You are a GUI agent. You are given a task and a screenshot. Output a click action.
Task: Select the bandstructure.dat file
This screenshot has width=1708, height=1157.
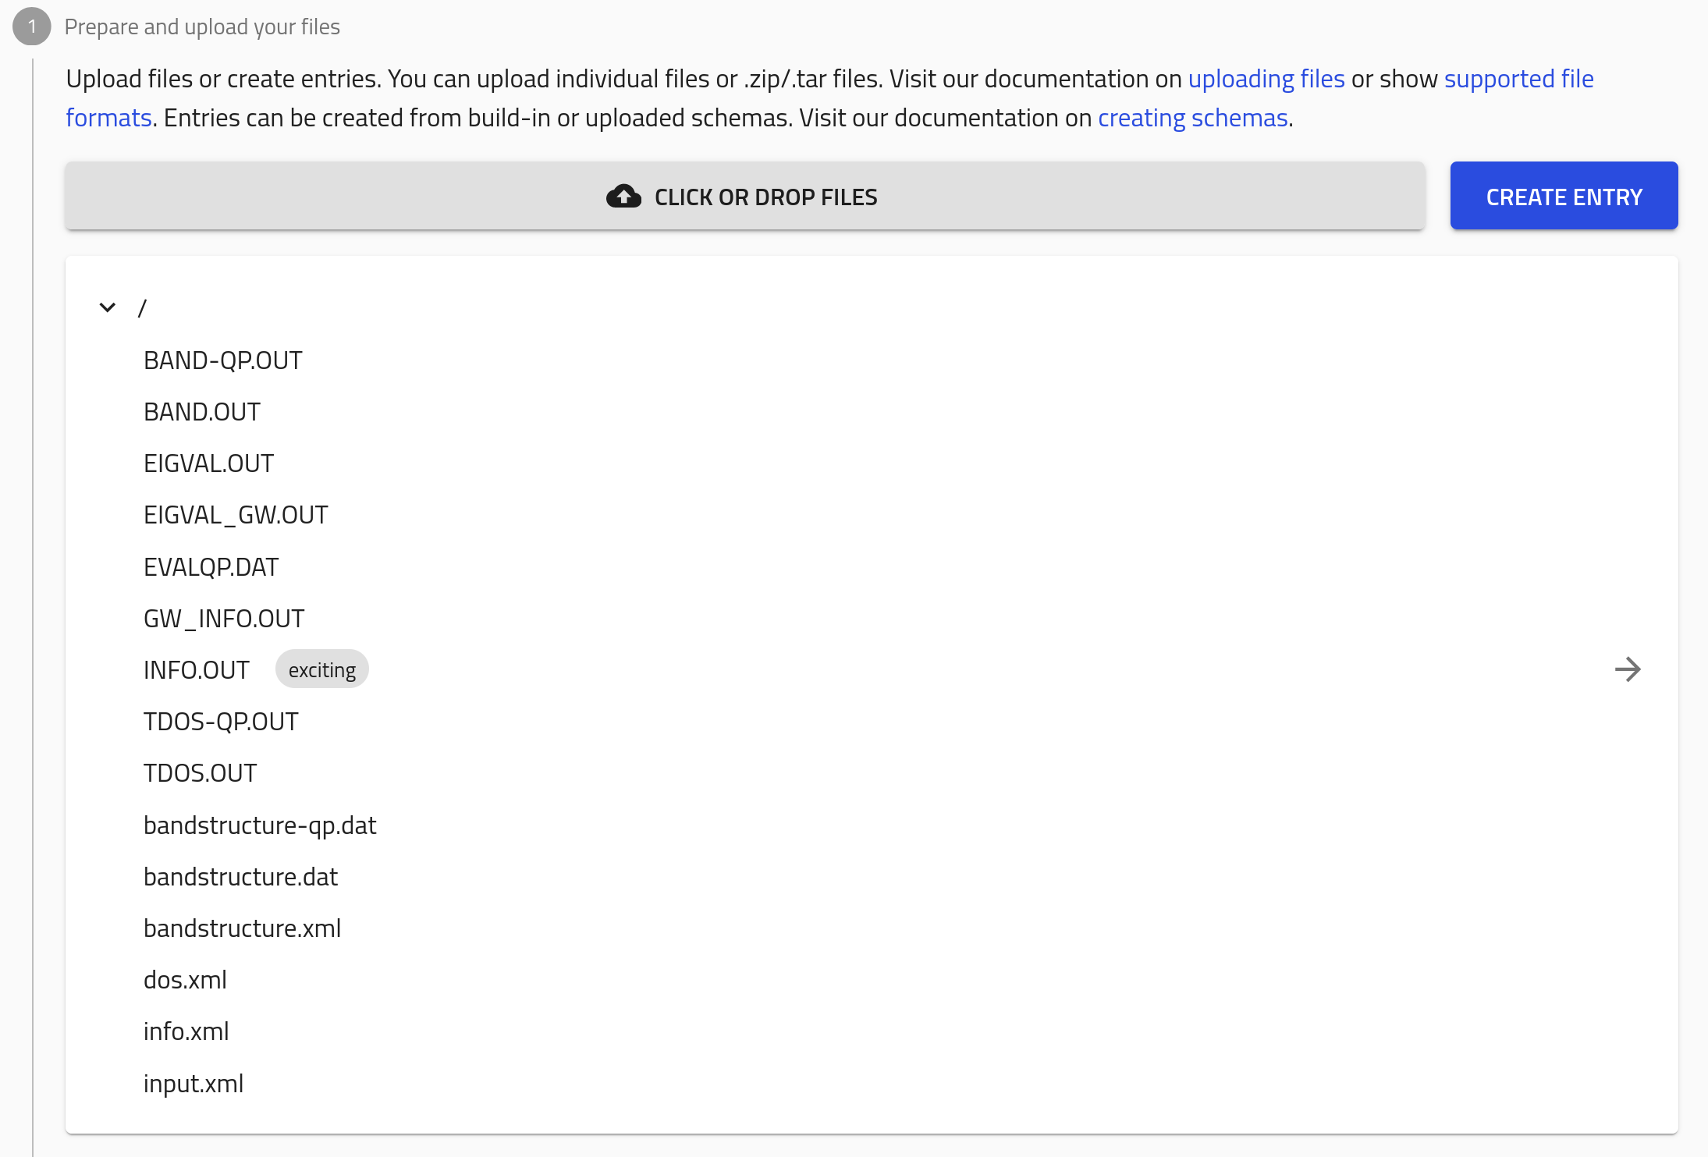(x=240, y=877)
